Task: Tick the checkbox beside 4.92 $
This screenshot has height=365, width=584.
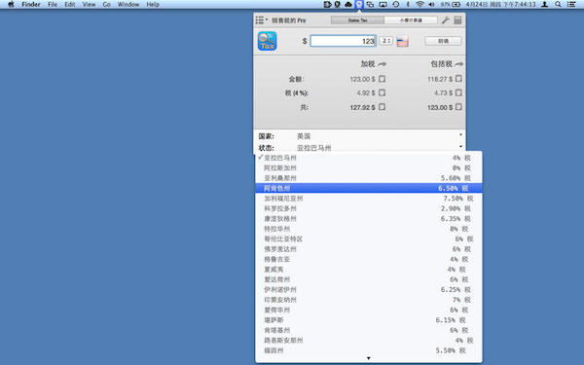Action: coord(382,92)
